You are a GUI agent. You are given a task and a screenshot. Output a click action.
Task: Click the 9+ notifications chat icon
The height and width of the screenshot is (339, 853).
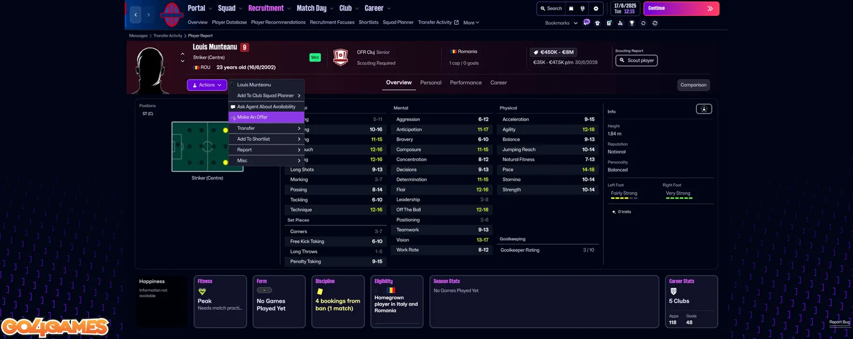[586, 23]
